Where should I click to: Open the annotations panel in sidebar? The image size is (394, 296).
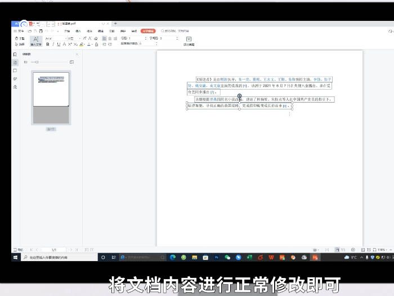(x=15, y=70)
